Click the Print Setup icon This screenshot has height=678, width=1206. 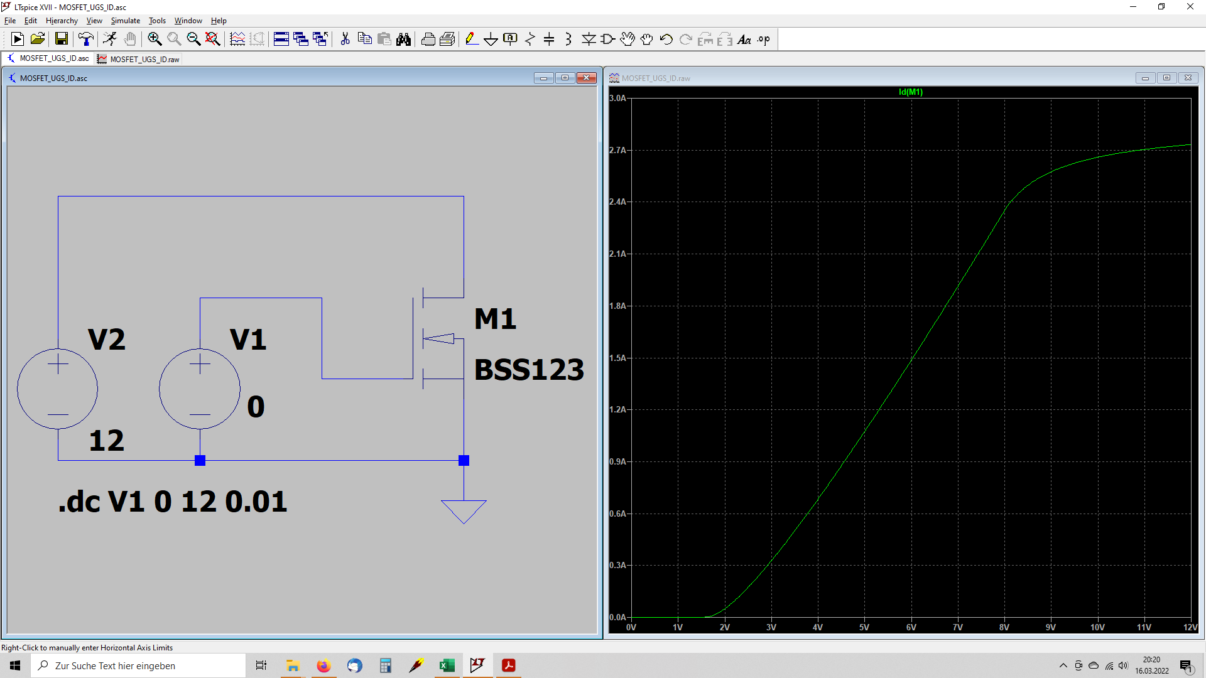coord(447,39)
